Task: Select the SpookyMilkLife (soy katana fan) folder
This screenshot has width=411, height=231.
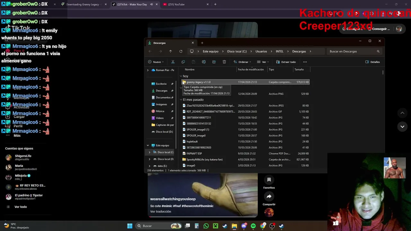Action: click(x=246, y=159)
